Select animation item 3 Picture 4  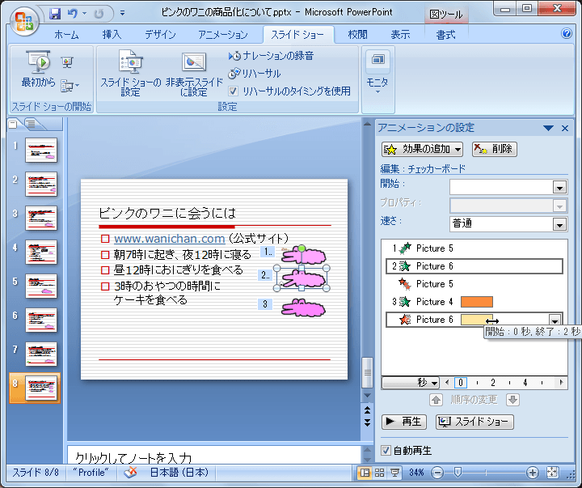point(474,302)
